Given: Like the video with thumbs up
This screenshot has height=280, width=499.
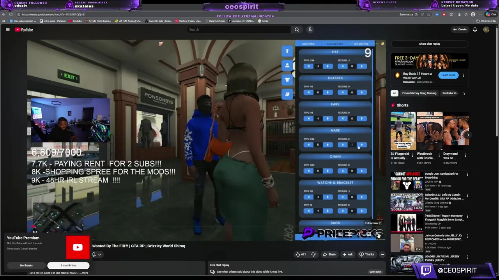Looking at the screenshot, I should pyautogui.click(x=301, y=254).
